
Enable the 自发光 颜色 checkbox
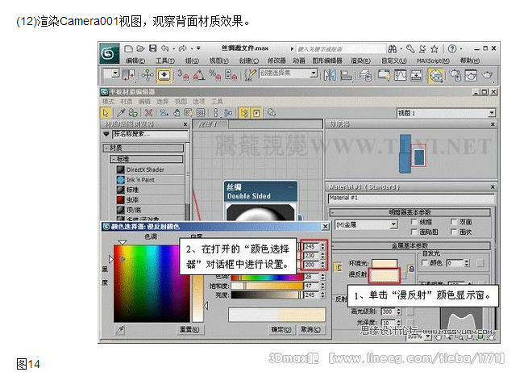click(x=425, y=262)
